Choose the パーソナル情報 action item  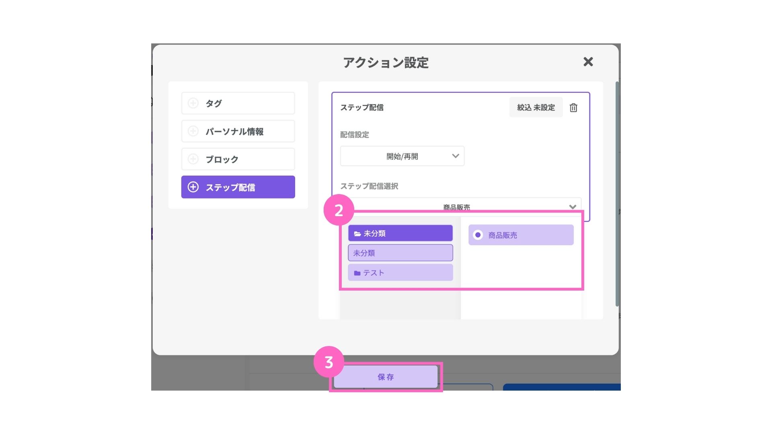coord(238,131)
